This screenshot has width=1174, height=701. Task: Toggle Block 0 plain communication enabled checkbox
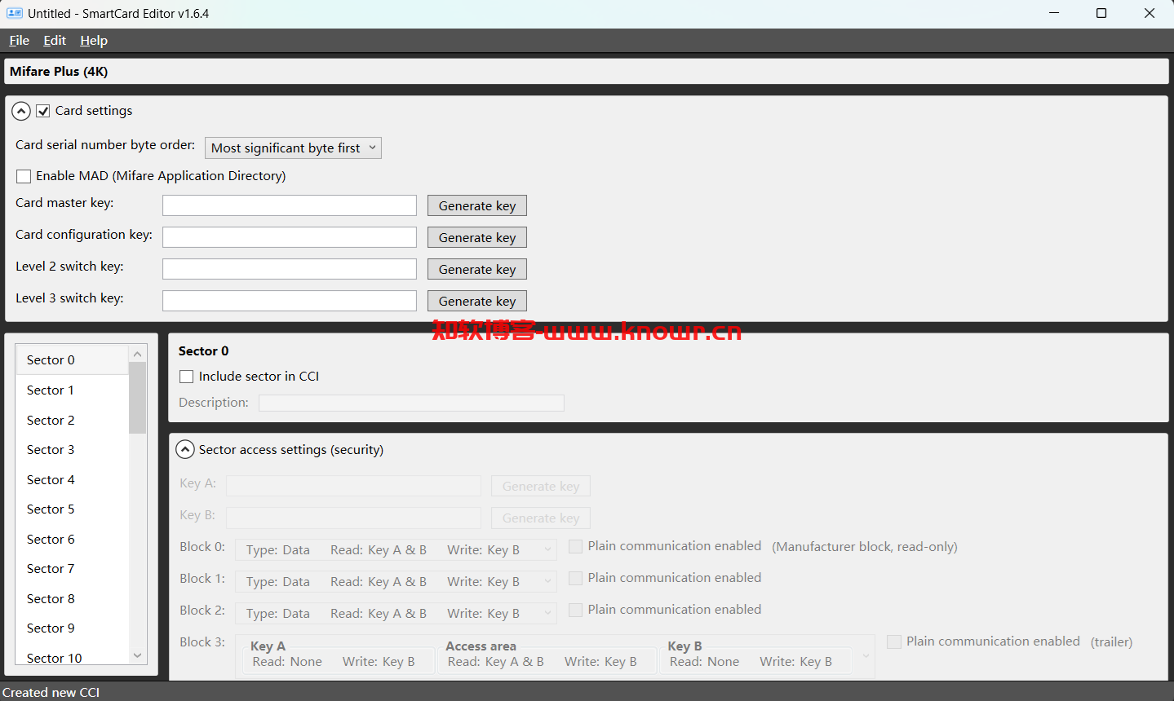[575, 546]
